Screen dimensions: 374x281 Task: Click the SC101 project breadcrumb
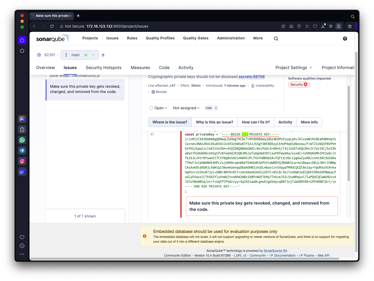click(50, 55)
